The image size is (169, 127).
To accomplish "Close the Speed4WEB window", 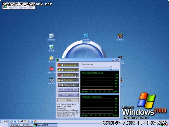I will (x=119, y=60).
